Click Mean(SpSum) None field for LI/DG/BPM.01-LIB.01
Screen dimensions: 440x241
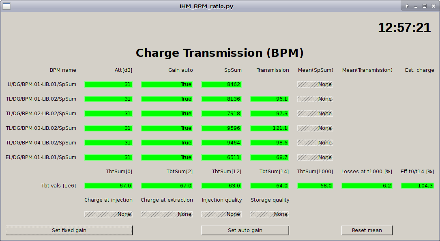point(315,84)
